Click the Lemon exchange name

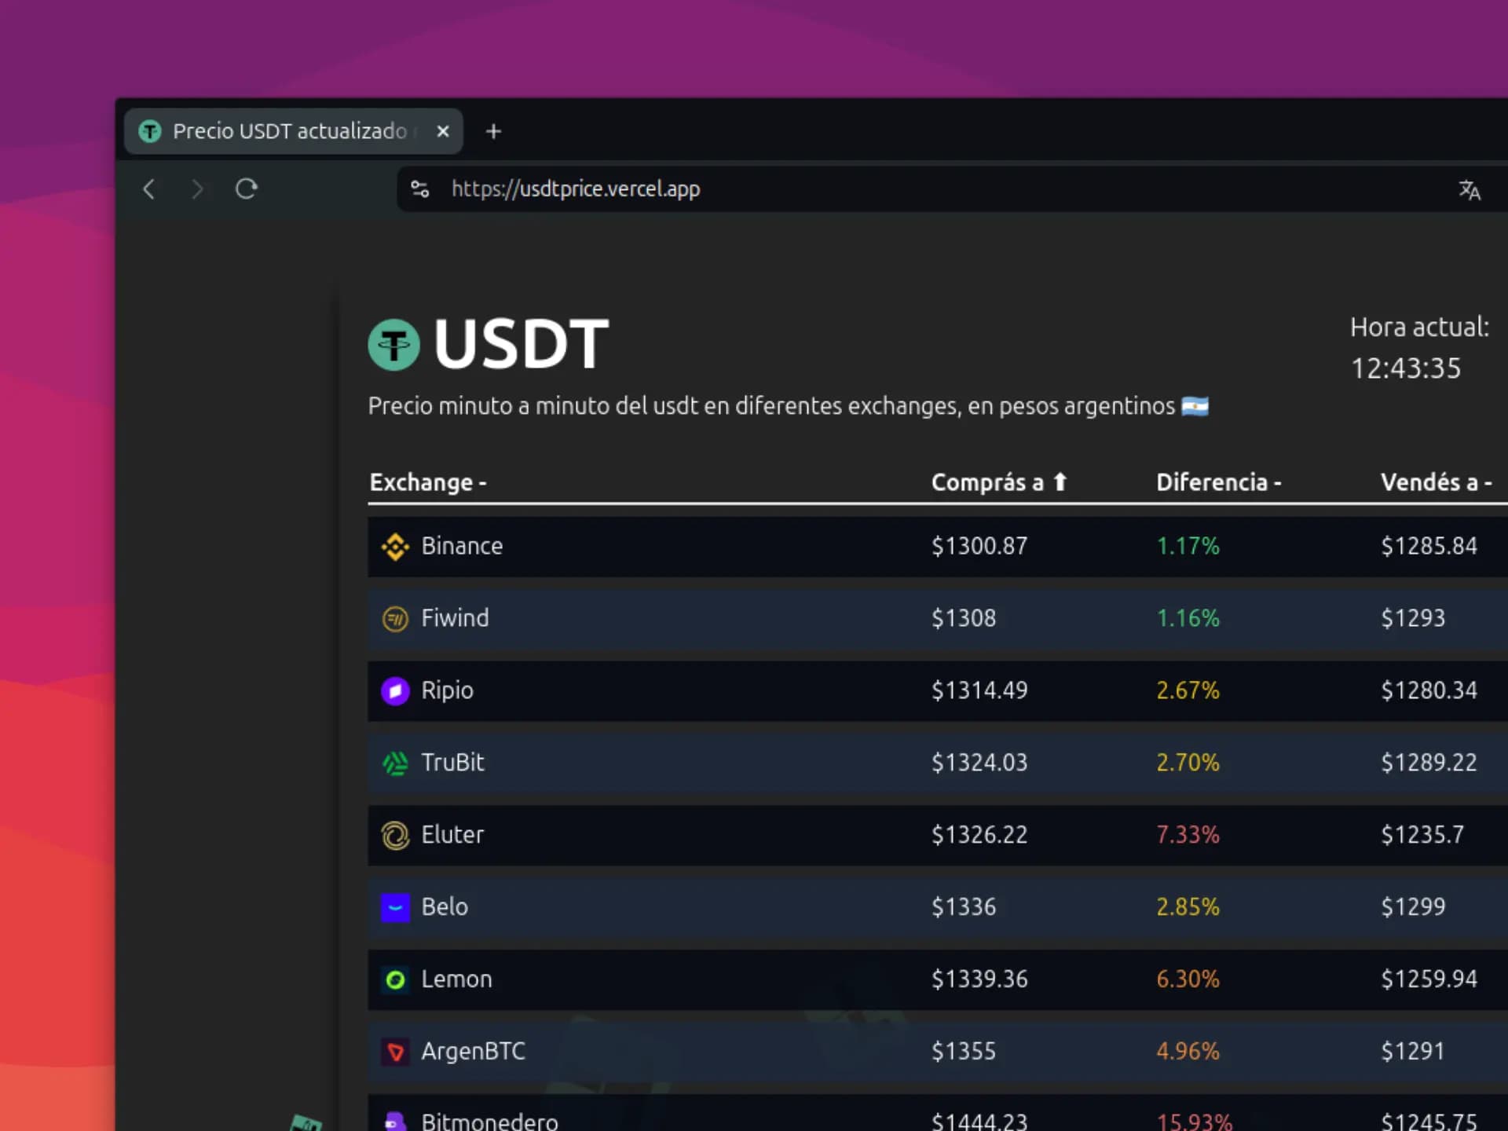coord(456,979)
